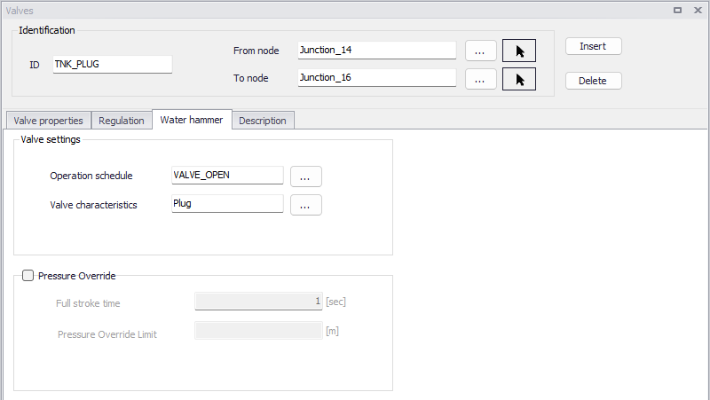710x400 pixels.
Task: Browse From node list with ellipsis button
Action: (480, 51)
